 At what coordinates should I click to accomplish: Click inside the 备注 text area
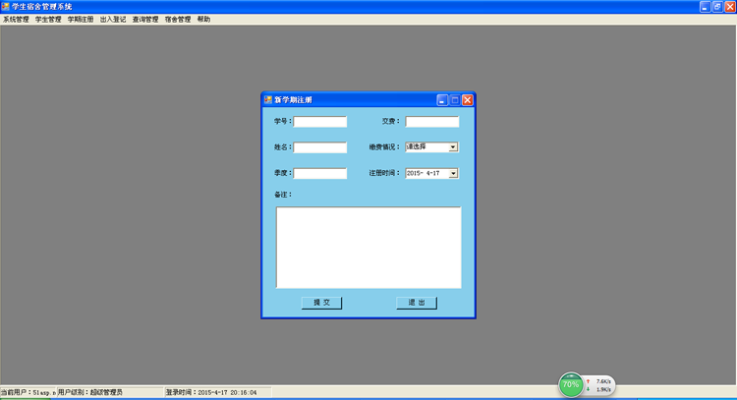(x=368, y=247)
